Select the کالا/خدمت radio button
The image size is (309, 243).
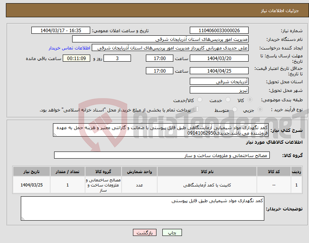(200, 100)
